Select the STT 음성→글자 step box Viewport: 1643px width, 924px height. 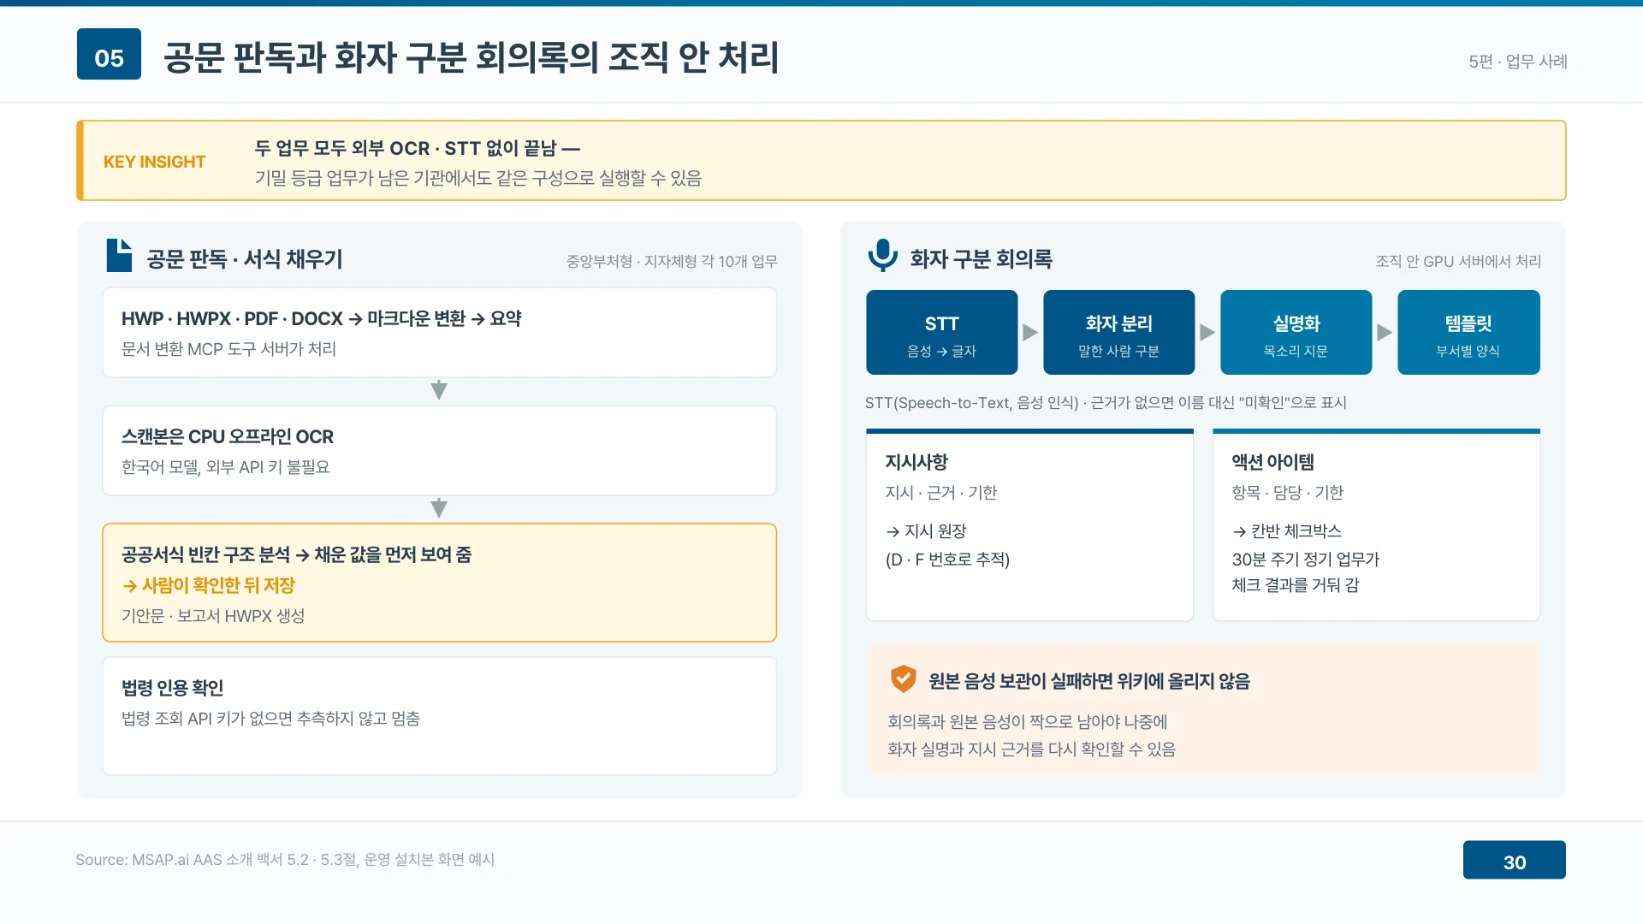[941, 332]
